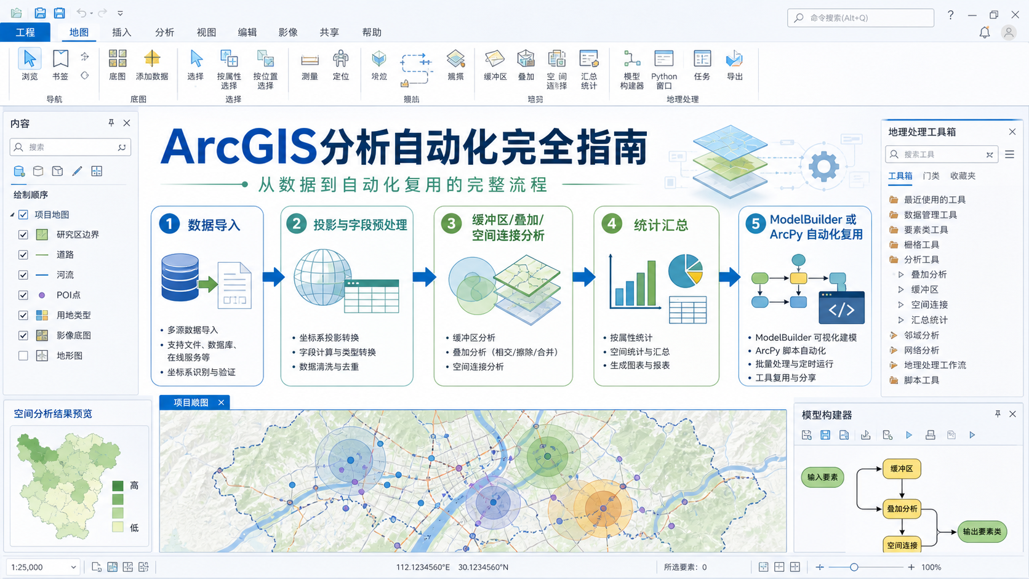Hide the 用地类型 layer
The width and height of the screenshot is (1029, 579).
pos(23,315)
